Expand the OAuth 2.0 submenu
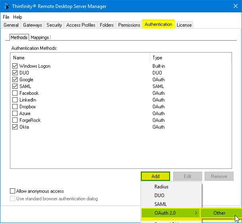The image size is (242, 223). 171,213
